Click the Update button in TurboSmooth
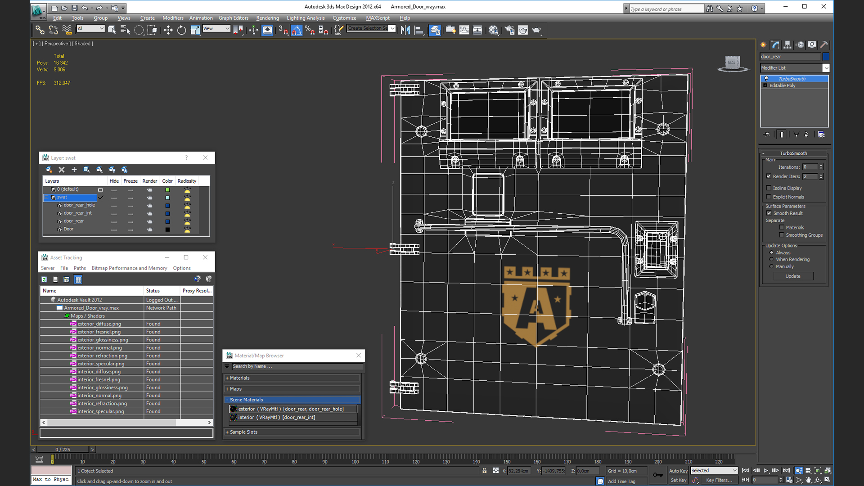Screen dimensions: 864x486 click(793, 276)
